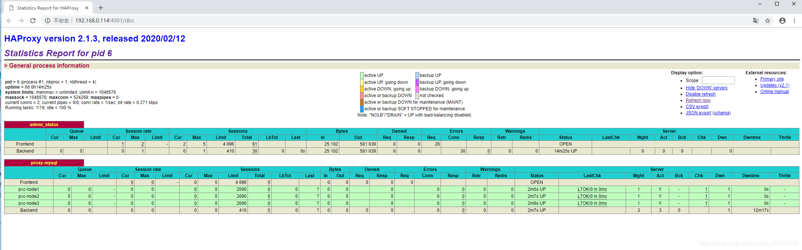
Task: Open the JSON export link
Action: 698,113
